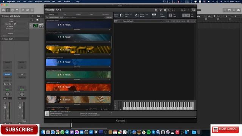Click the Kontakt save floppy-disk icon
The width and height of the screenshot is (242, 136).
(x=156, y=10)
